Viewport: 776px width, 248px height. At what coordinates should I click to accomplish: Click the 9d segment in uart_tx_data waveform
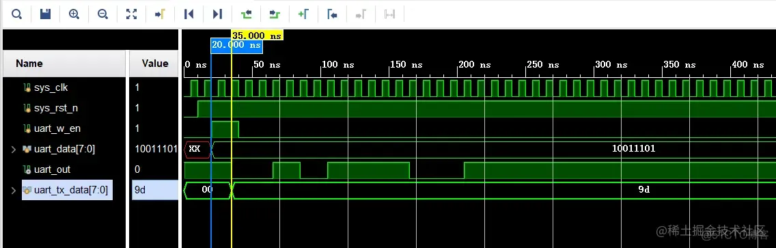(643, 190)
